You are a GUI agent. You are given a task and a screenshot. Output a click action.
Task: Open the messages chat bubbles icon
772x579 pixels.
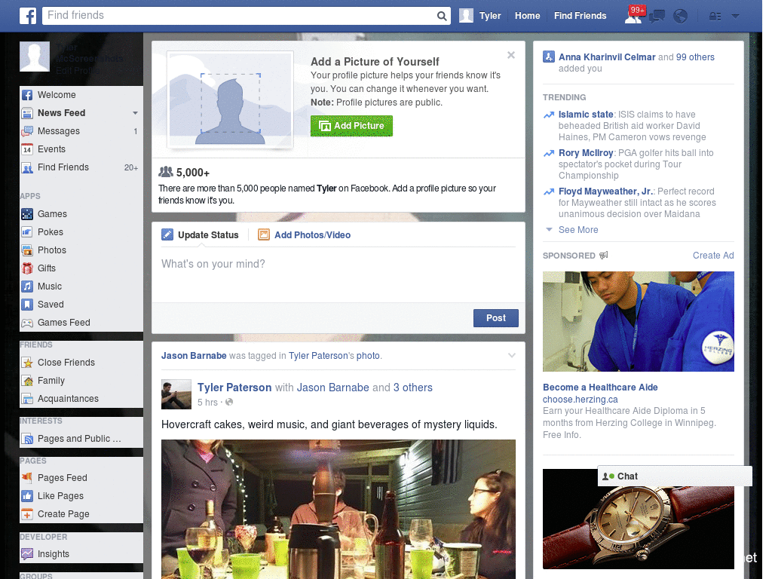pos(657,17)
